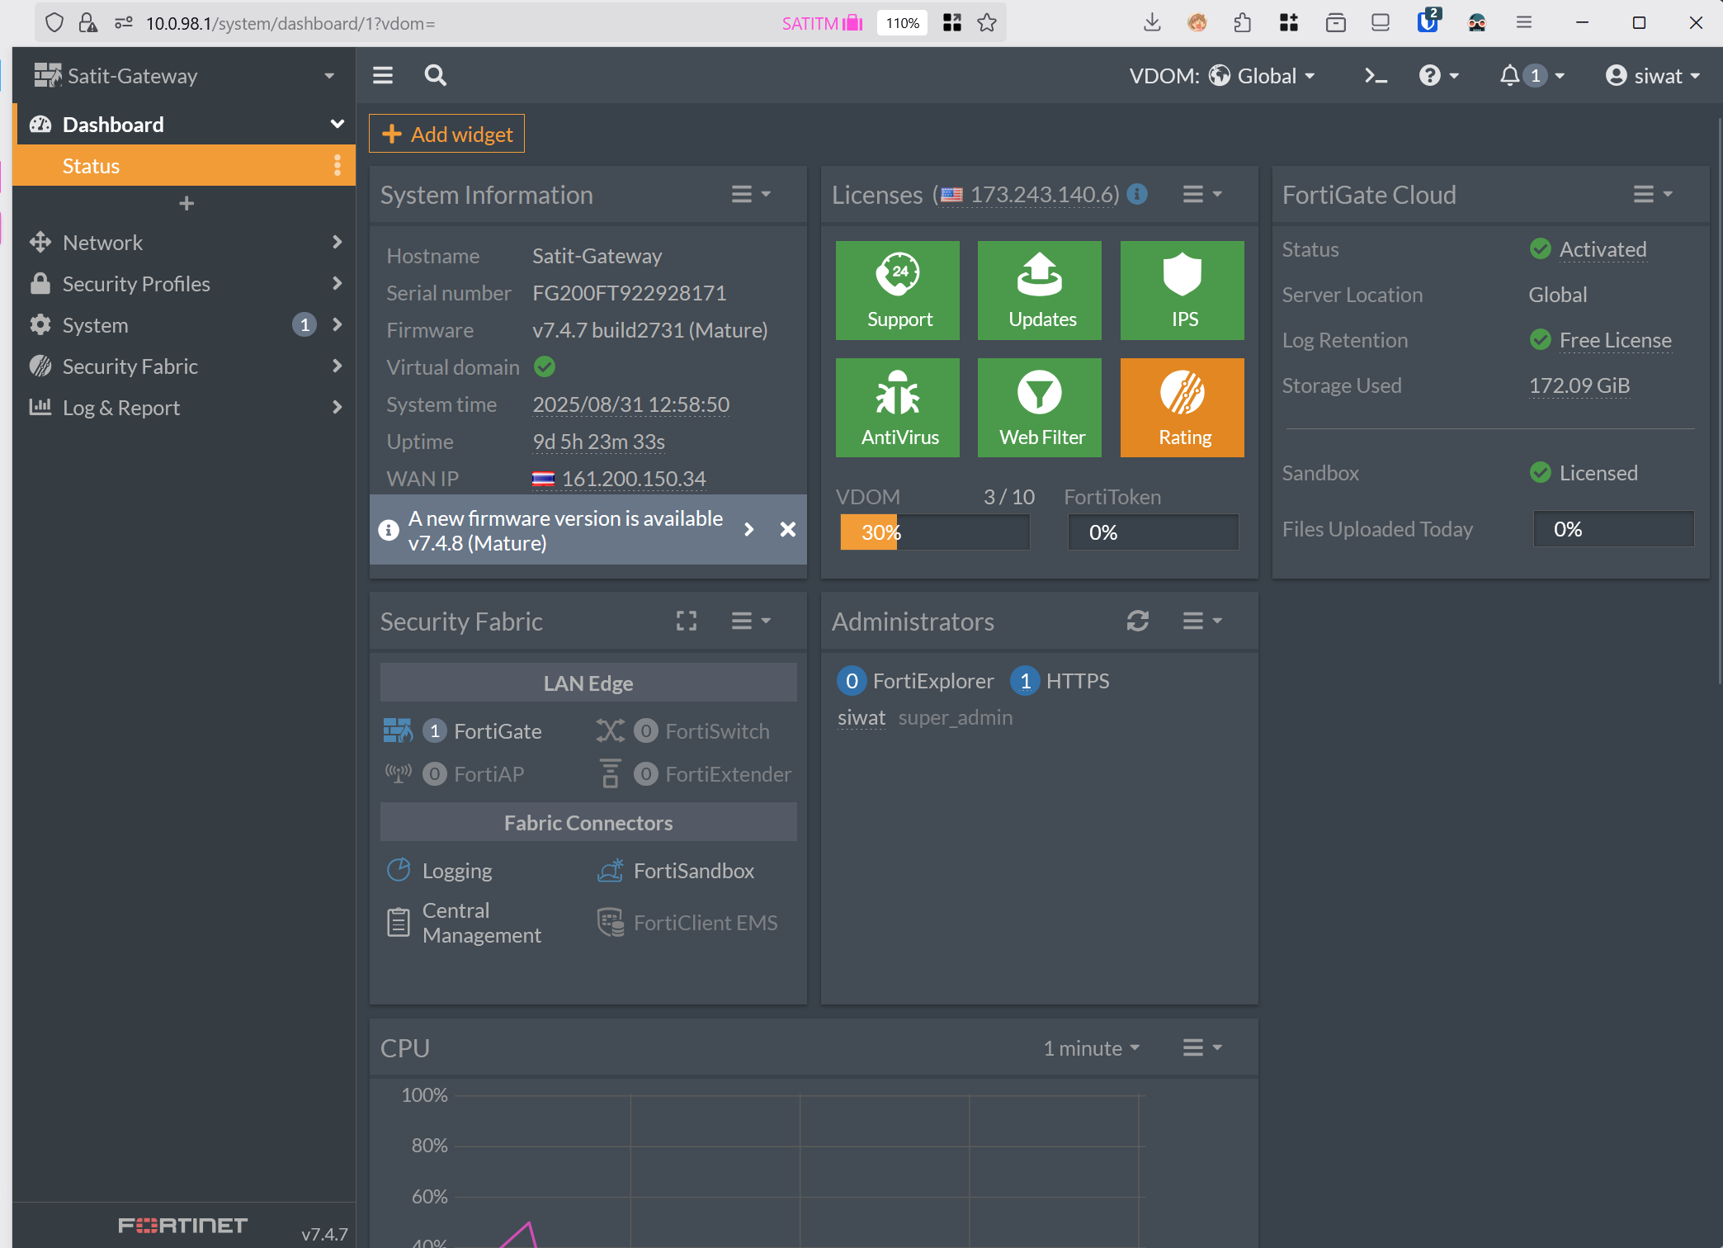Screen dimensions: 1723x1248
Task: Click the FortiGate device icon
Action: (398, 730)
